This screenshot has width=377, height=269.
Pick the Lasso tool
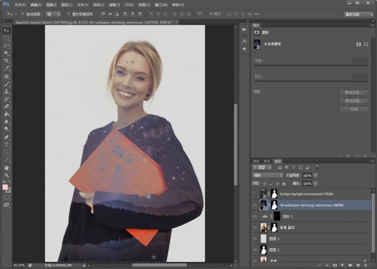7,45
